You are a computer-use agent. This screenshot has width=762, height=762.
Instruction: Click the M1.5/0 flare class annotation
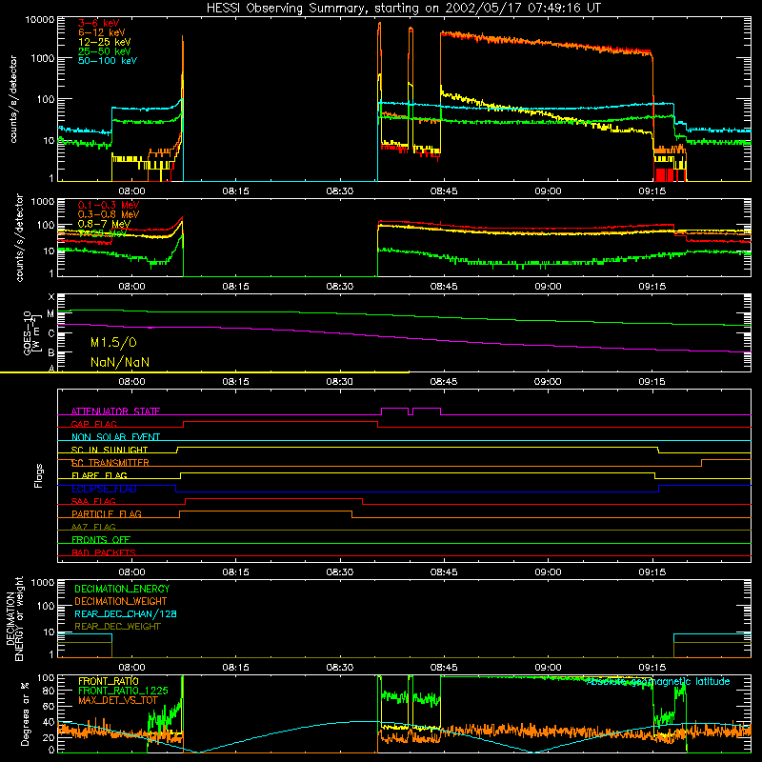[113, 343]
